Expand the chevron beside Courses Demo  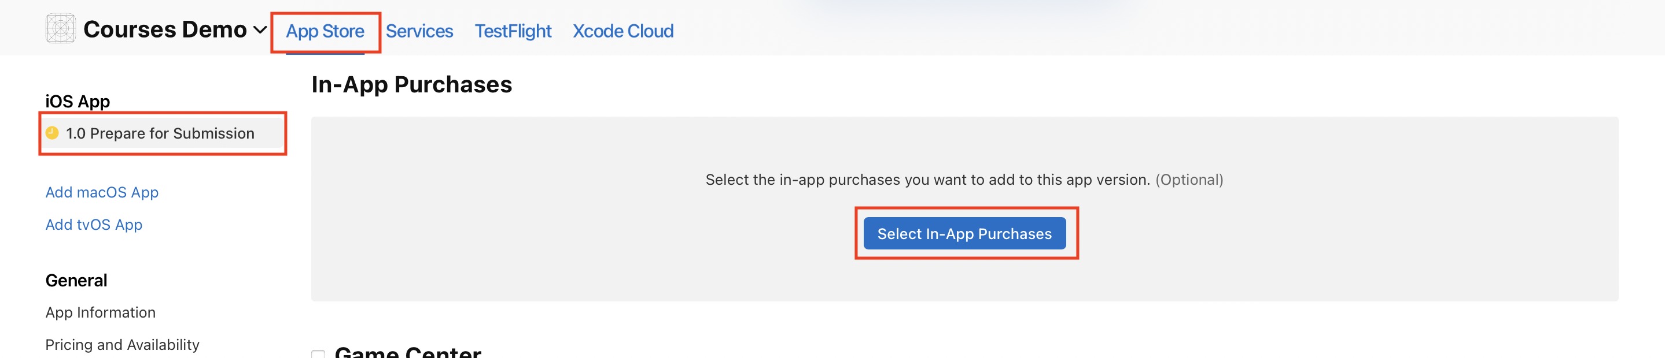[260, 29]
